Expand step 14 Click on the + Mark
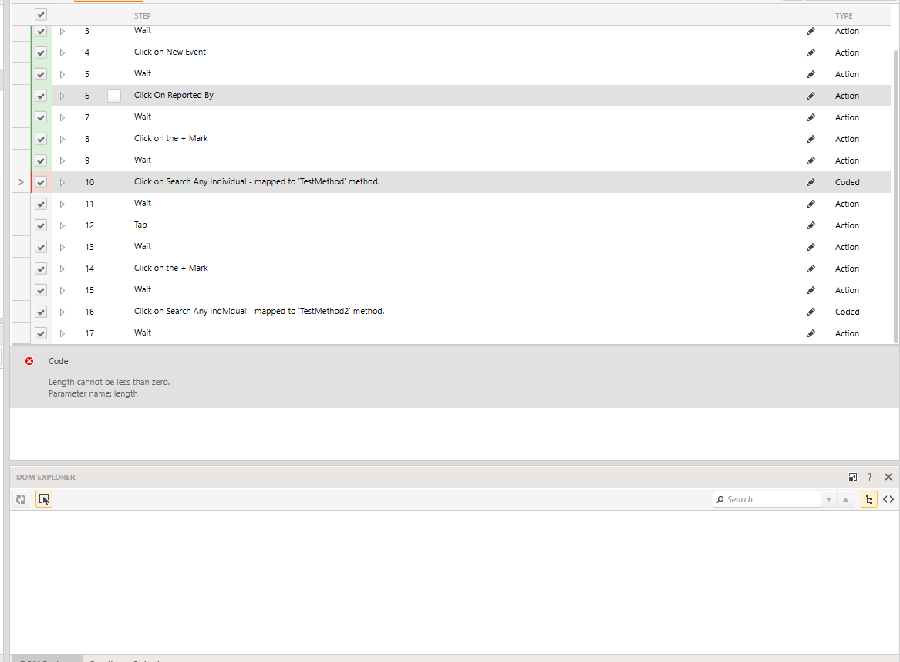 [62, 269]
